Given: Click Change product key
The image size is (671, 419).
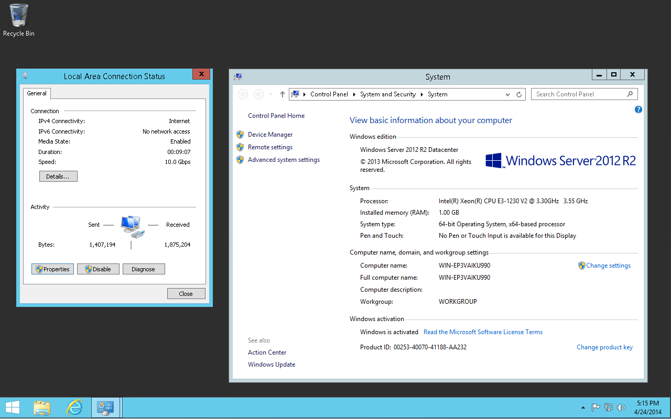Looking at the screenshot, I should (x=605, y=347).
